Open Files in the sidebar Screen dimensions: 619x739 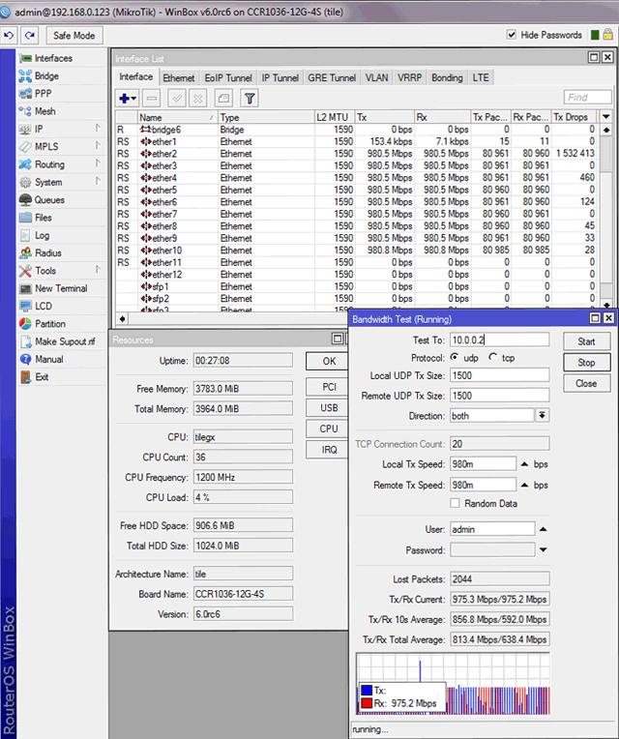click(43, 218)
